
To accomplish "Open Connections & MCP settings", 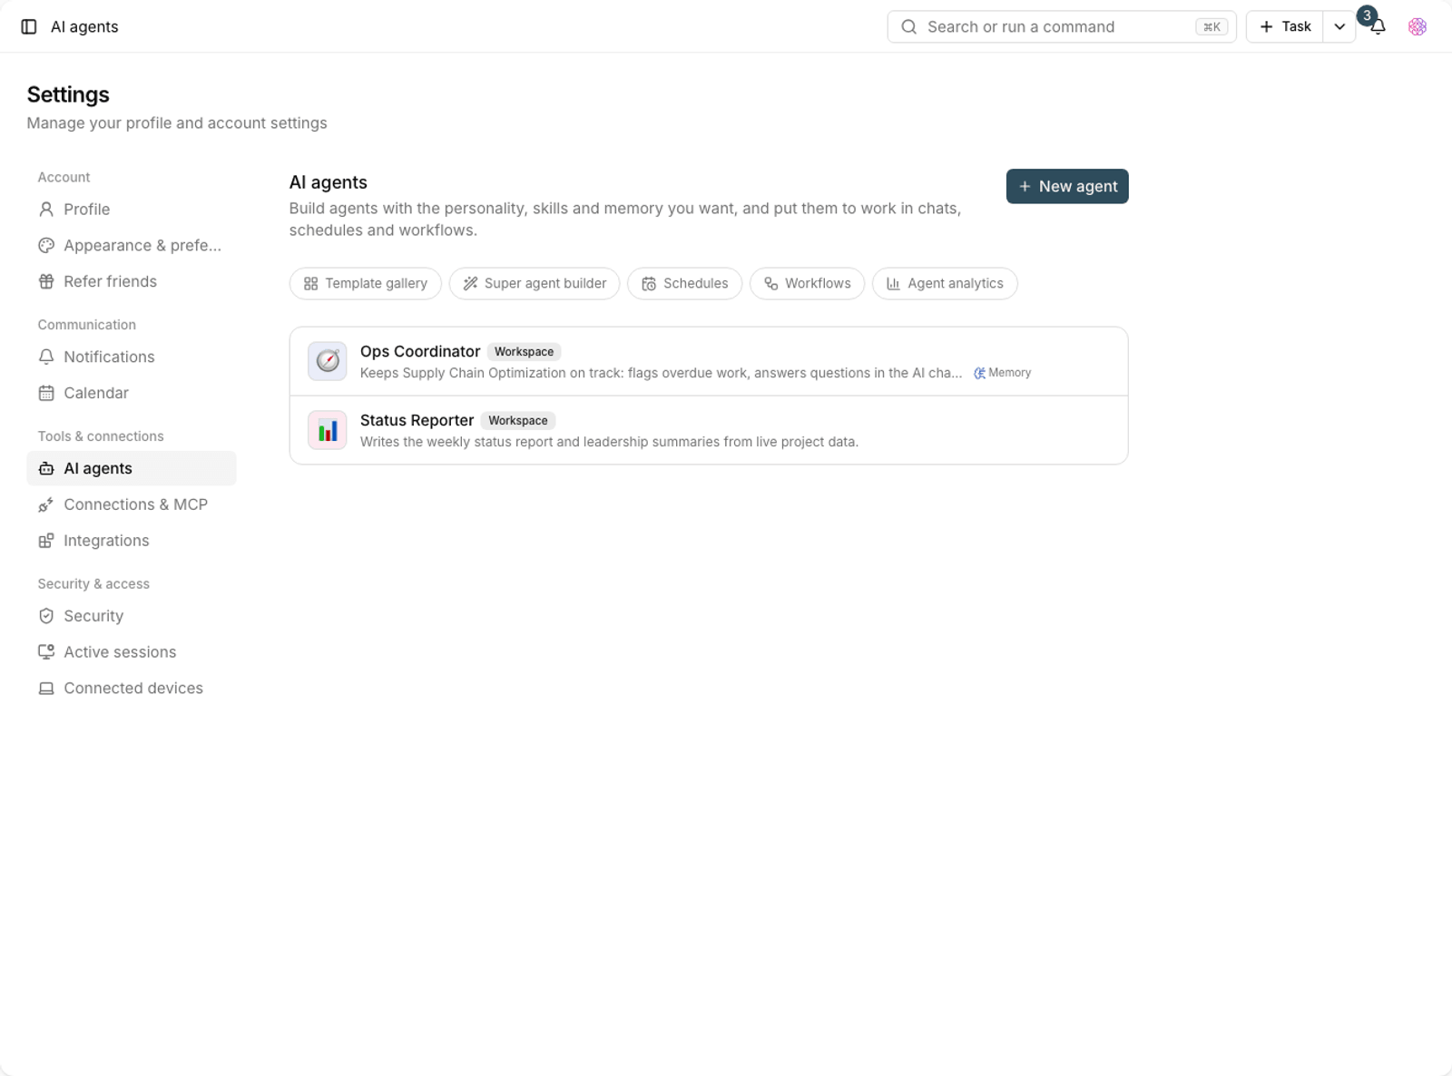I will (x=132, y=505).
